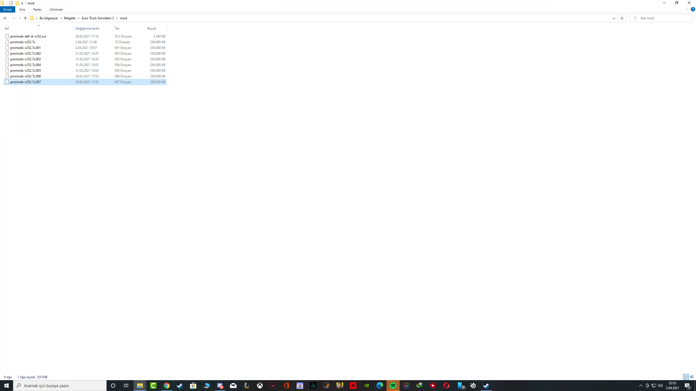Click New Folder quick access icon
This screenshot has width=696, height=391.
click(x=17, y=3)
